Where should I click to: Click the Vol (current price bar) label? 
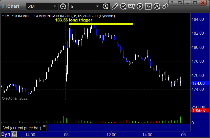coord(22,128)
